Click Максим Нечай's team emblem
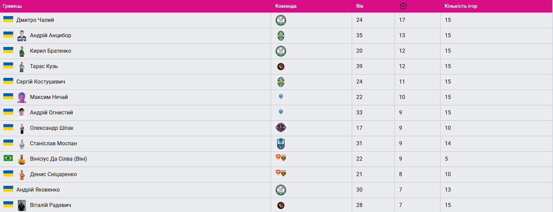The height and width of the screenshot is (212, 553). [281, 97]
